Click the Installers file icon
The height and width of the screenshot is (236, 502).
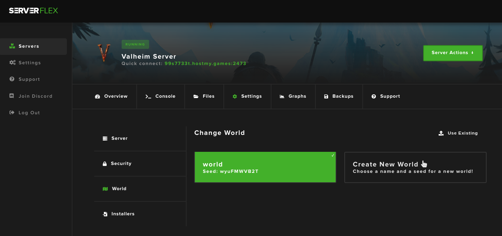pos(105,214)
